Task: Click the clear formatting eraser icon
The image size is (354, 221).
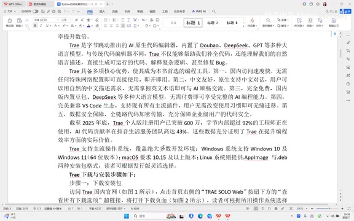Action: click(97, 20)
